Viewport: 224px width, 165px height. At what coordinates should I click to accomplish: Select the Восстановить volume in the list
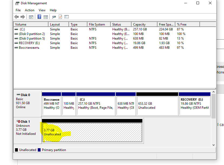point(29,48)
